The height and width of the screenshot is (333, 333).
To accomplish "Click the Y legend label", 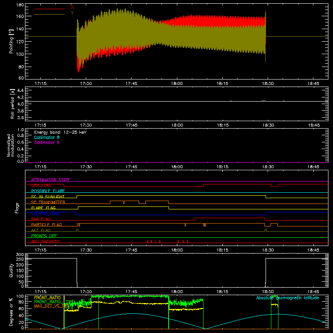I will [x=72, y=13].
